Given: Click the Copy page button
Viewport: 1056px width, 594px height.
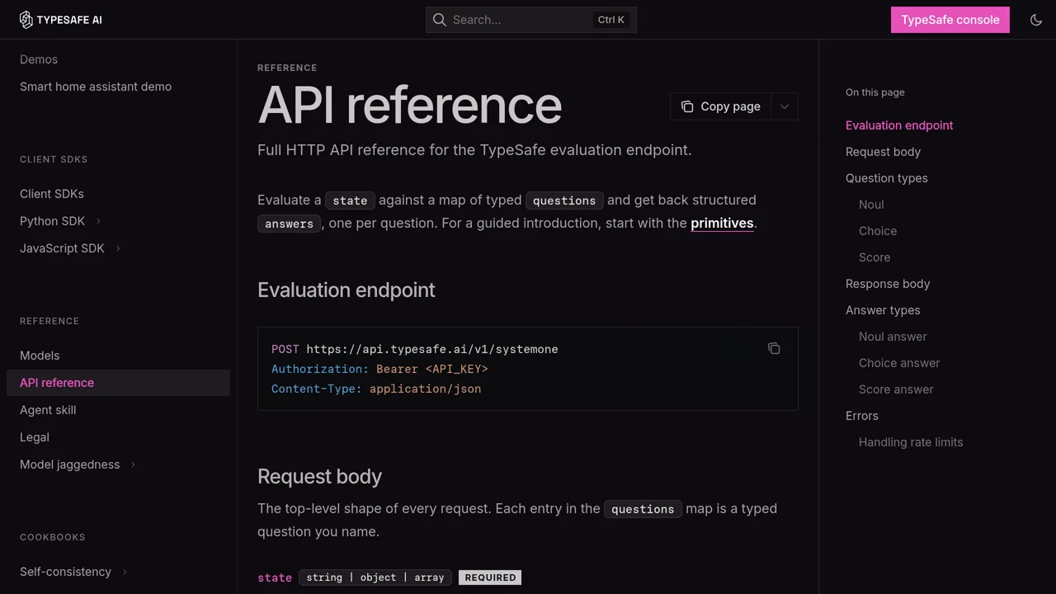Looking at the screenshot, I should click(721, 106).
